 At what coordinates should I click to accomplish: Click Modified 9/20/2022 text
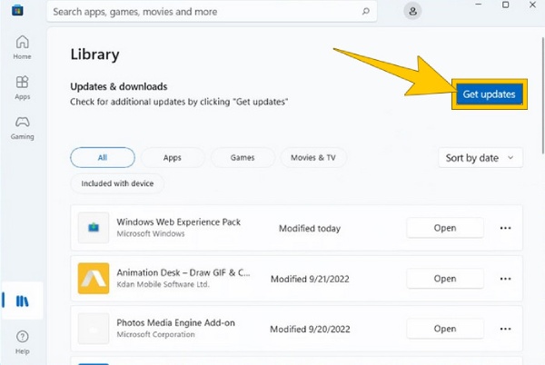[310, 330]
